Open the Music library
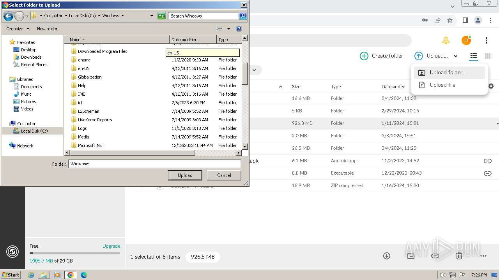Image resolution: width=499 pixels, height=280 pixels. click(26, 94)
